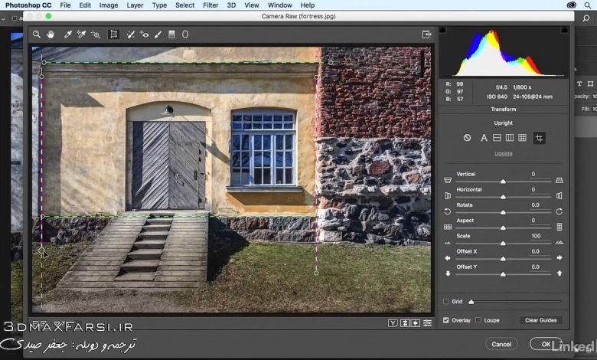This screenshot has height=360, width=597.
Task: Select the Graduated Filter tool
Action: [x=171, y=34]
